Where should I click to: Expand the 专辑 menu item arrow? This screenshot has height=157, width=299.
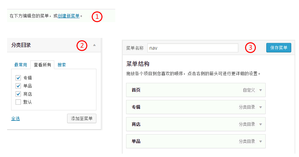[x=260, y=107]
